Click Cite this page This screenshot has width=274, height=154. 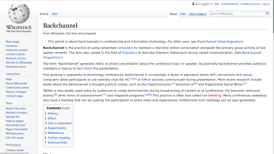(x=15, y=138)
